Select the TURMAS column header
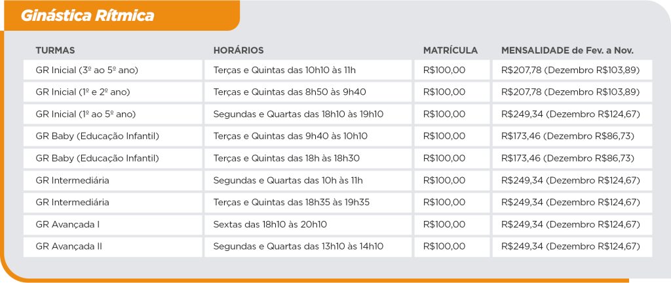 (x=55, y=50)
